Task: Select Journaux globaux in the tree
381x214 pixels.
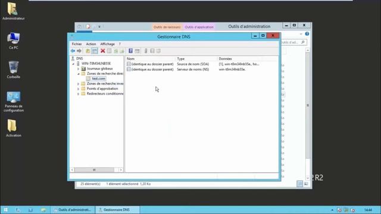Action: (x=99, y=68)
